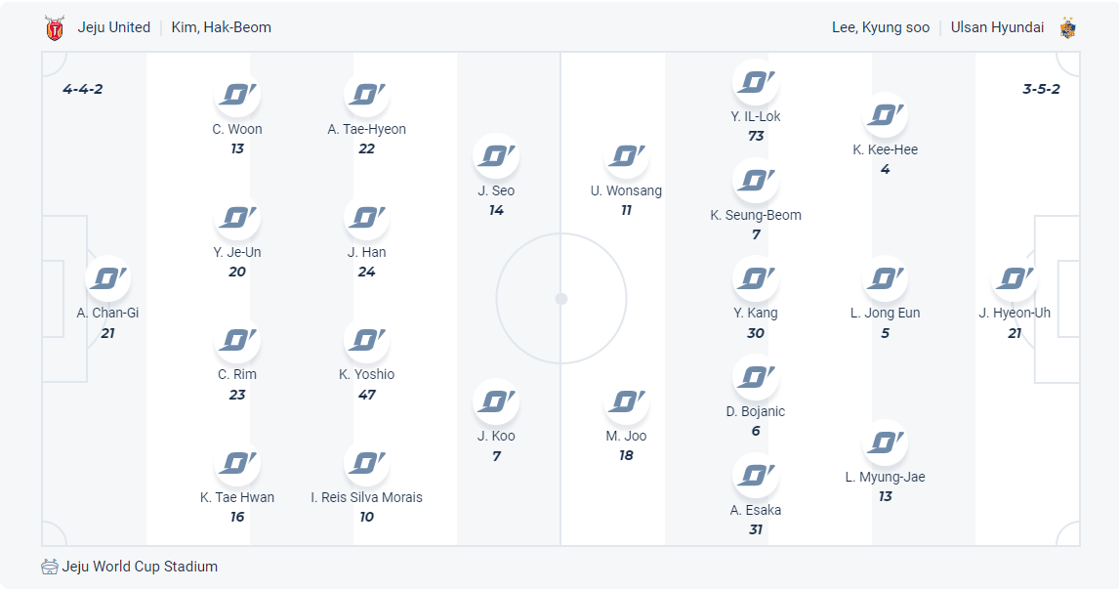
Task: Click the Jeju World Cup Stadium icon
Action: [50, 567]
